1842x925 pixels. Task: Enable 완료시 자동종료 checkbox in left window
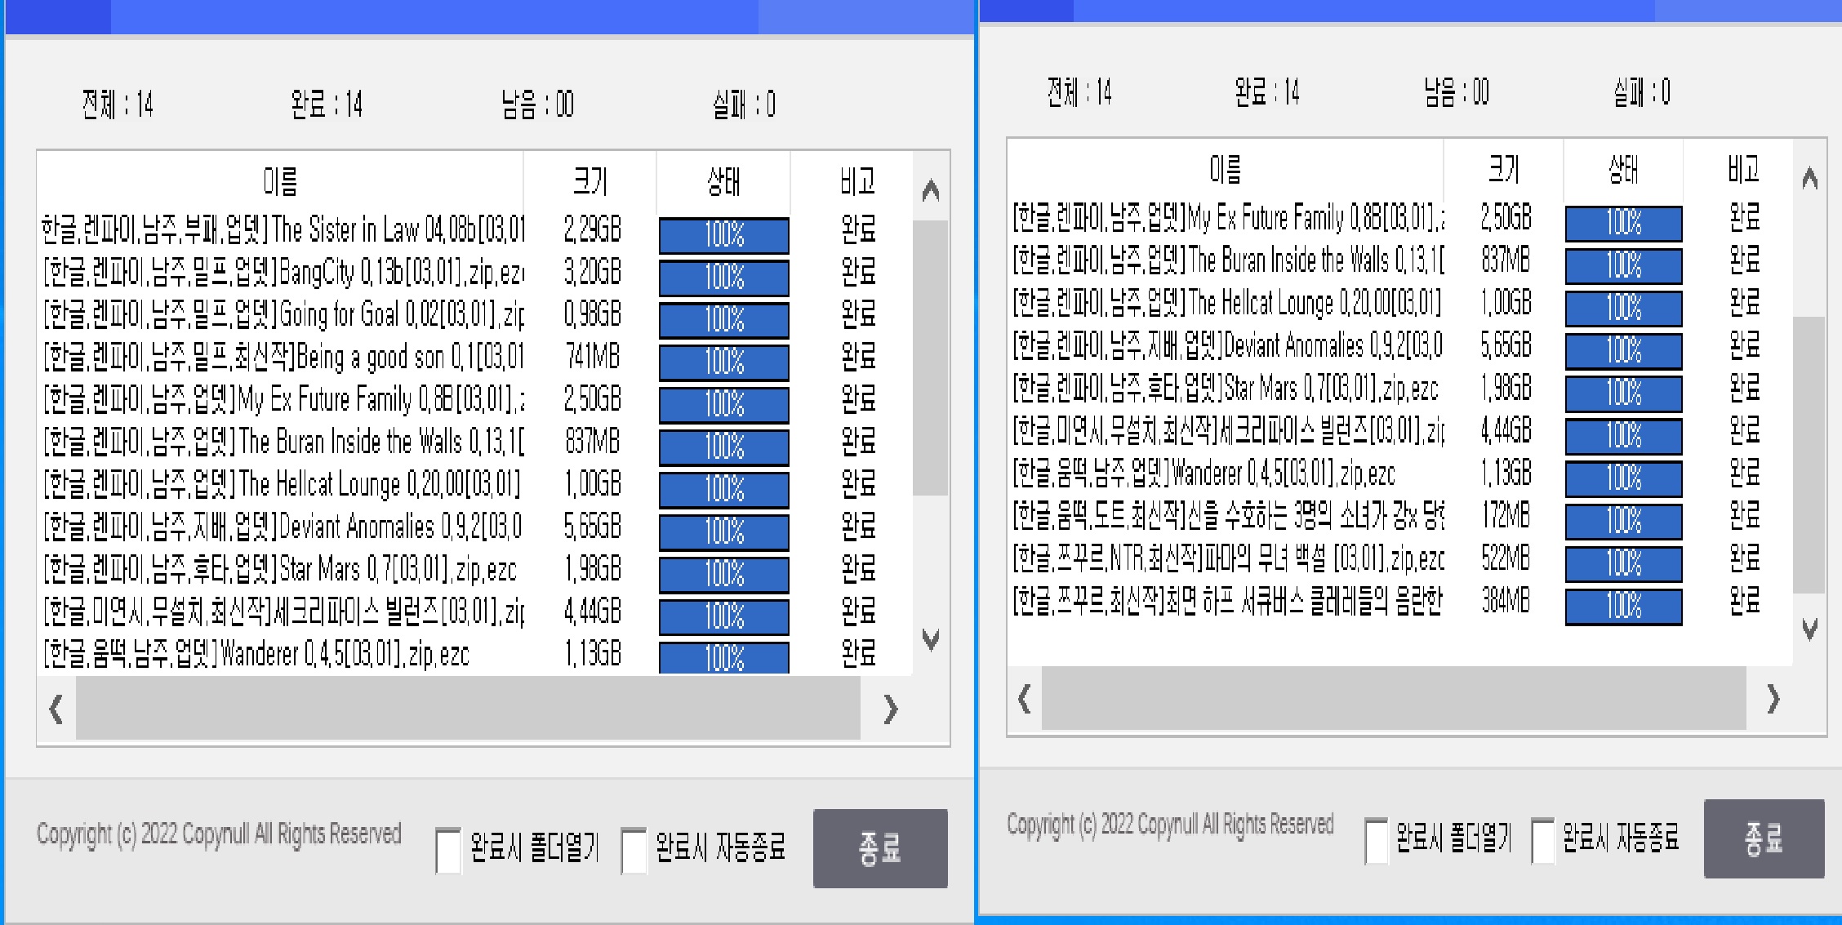click(634, 850)
